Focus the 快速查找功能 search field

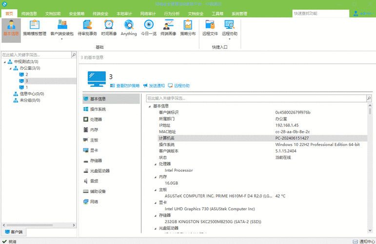[320, 14]
